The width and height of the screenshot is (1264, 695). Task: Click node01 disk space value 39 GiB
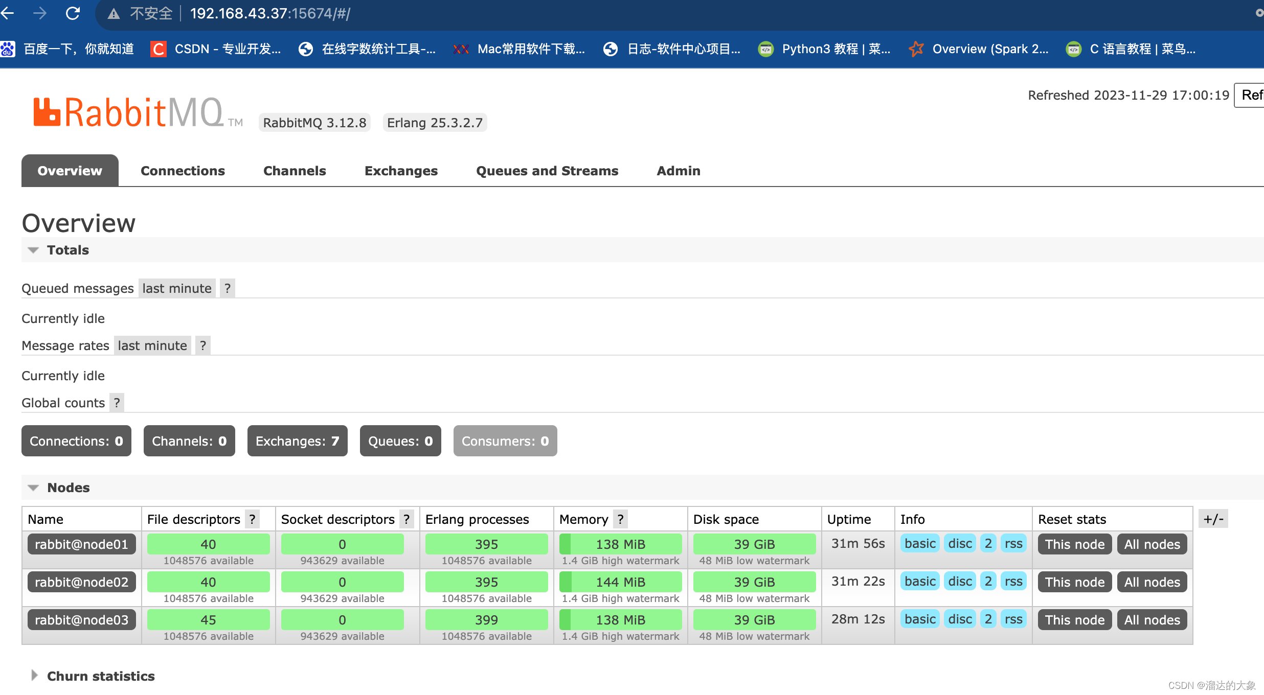coord(755,544)
